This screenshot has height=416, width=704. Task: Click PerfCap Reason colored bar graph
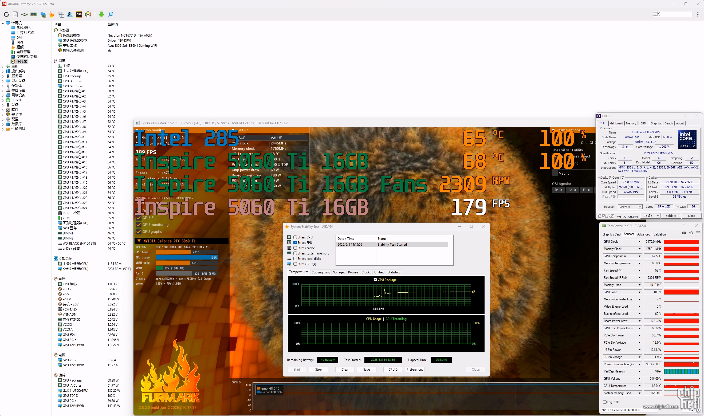681,371
